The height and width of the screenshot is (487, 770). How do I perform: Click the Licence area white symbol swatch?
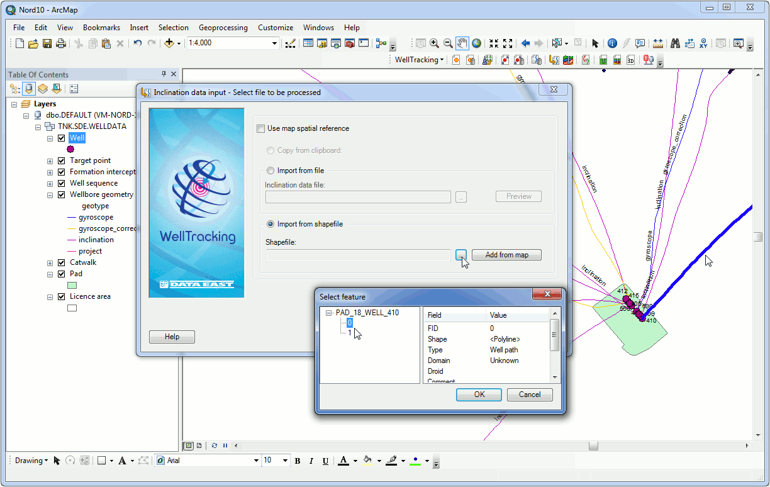72,308
